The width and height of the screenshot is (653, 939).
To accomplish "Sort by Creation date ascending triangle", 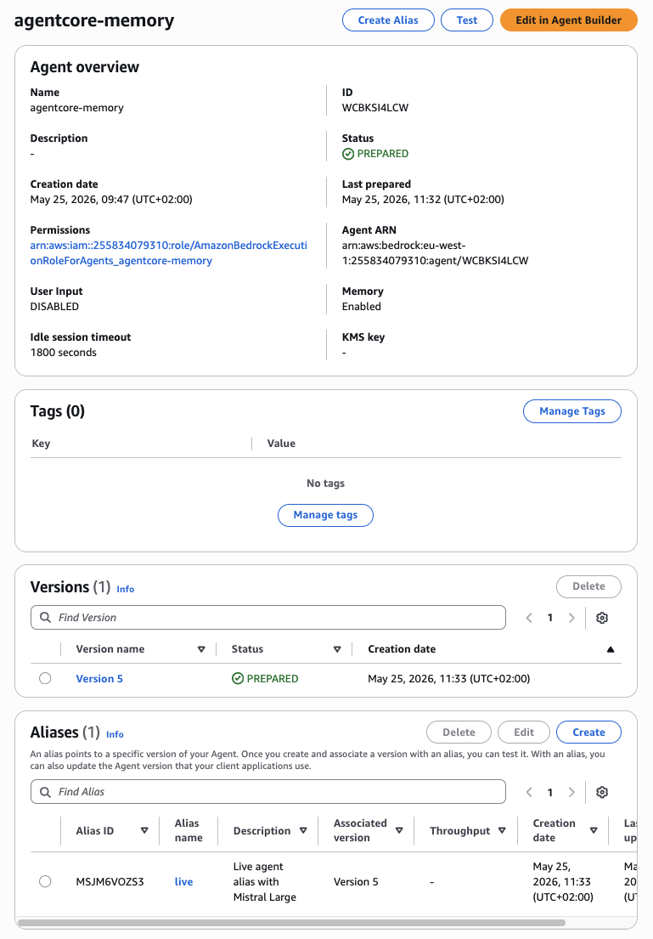I will 611,649.
